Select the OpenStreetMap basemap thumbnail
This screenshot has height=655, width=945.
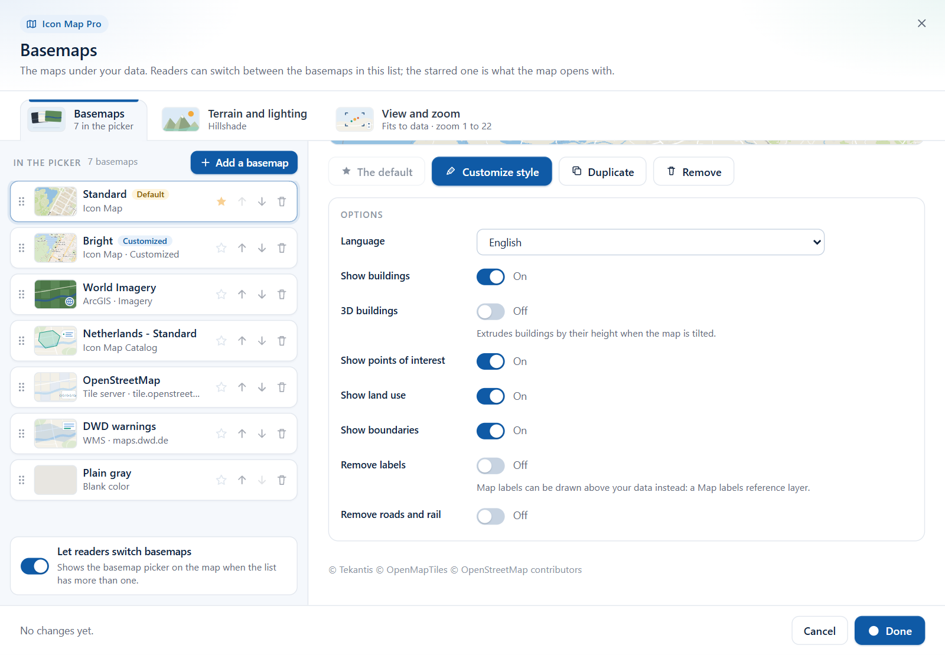click(x=56, y=387)
